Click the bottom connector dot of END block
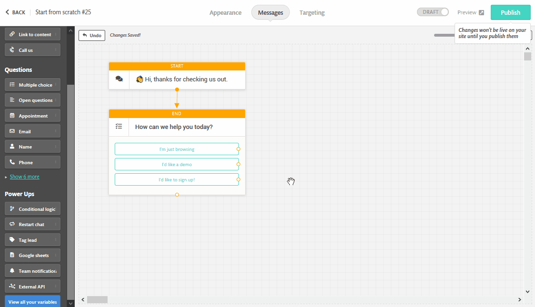 [177, 195]
